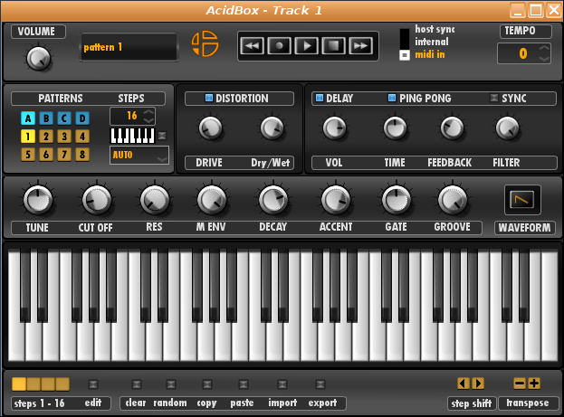Start playback with the play button

pos(307,45)
